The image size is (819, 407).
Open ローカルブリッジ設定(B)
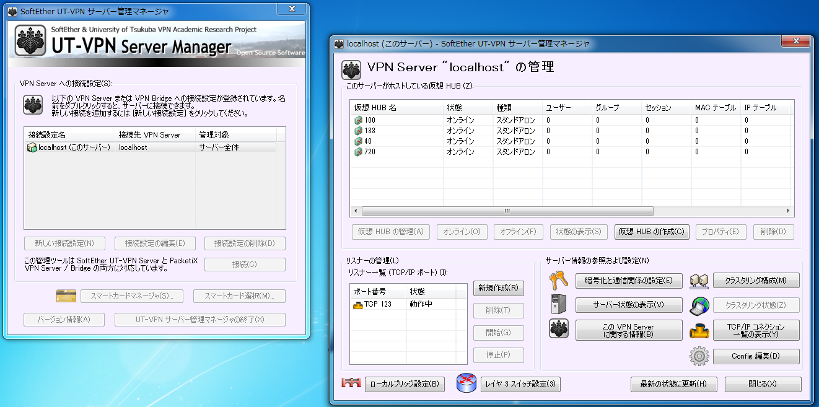[x=405, y=384]
